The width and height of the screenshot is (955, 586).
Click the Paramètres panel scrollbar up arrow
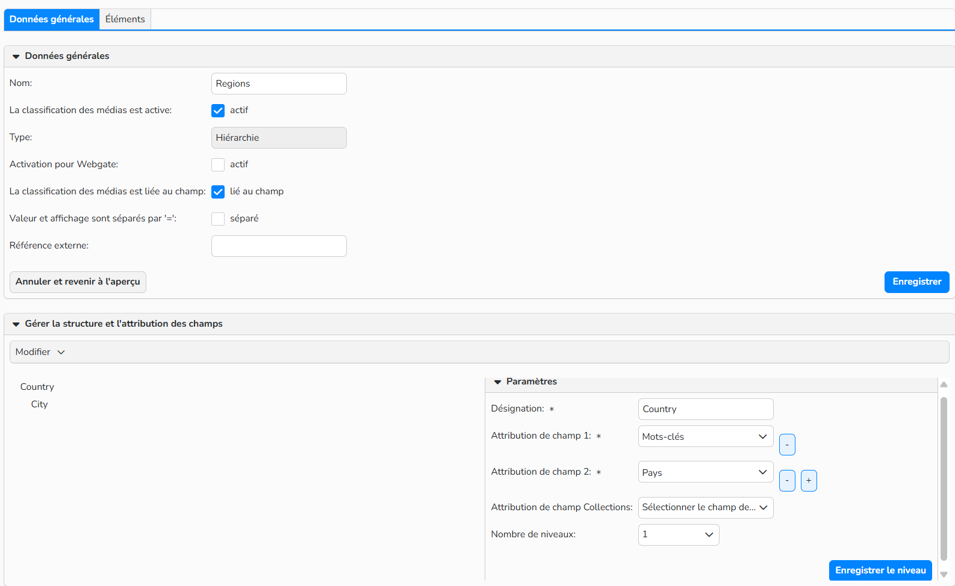[944, 384]
